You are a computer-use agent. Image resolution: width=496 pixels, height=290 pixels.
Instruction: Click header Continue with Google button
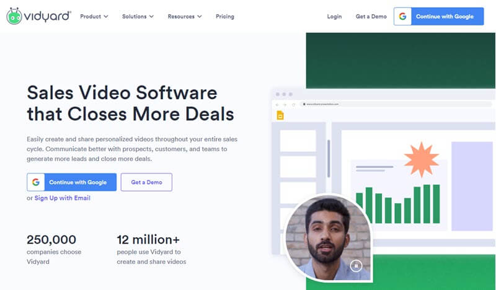pos(439,17)
